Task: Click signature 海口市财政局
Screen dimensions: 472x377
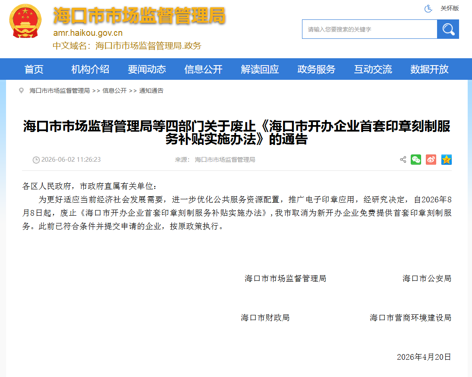Action: click(x=265, y=318)
